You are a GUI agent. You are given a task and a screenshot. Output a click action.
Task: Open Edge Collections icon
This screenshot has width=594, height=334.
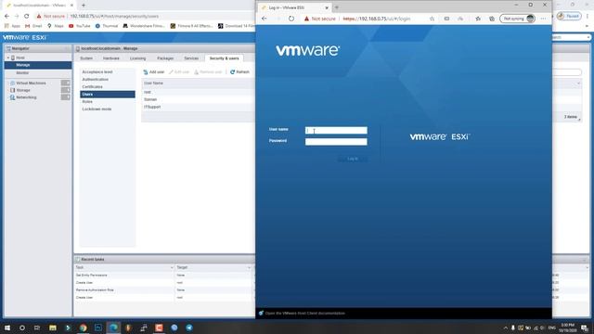pyautogui.click(x=492, y=19)
